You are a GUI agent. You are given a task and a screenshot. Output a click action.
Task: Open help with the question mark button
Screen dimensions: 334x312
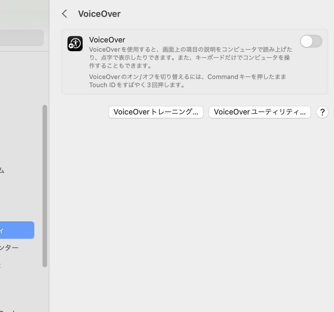[x=322, y=112]
